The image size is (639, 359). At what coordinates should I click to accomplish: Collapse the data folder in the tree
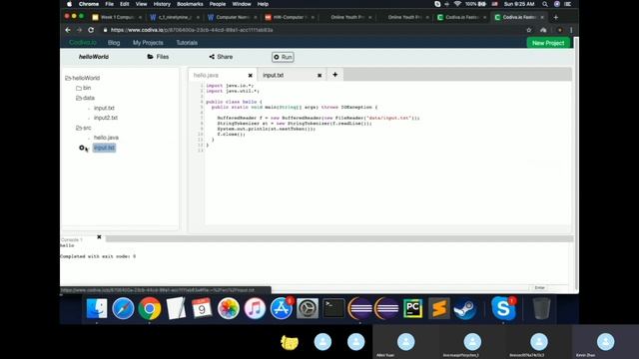(85, 98)
